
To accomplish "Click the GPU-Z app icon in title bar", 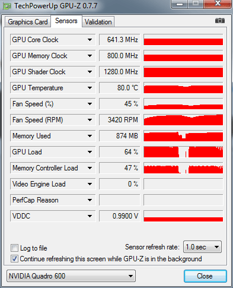I will coord(7,7).
